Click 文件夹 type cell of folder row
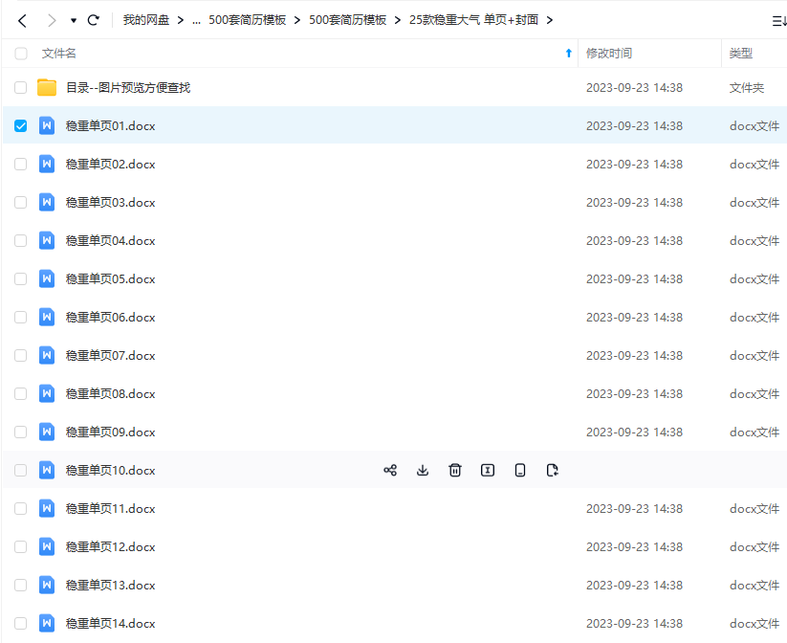Screen dimensions: 787x643 pos(746,88)
